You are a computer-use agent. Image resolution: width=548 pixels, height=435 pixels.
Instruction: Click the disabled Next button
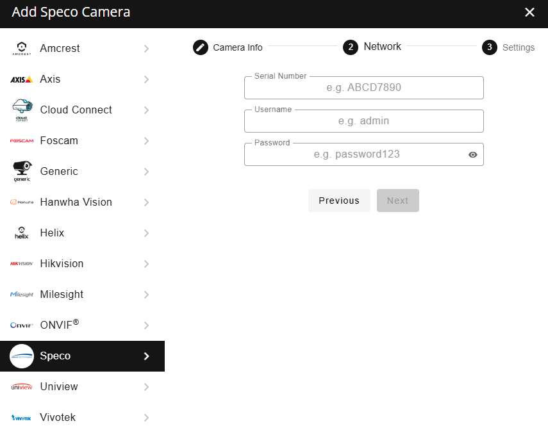click(x=398, y=201)
